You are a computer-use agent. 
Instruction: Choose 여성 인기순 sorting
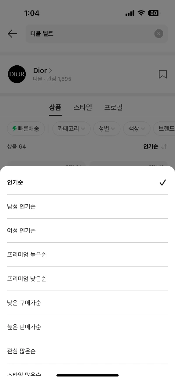pyautogui.click(x=87, y=231)
